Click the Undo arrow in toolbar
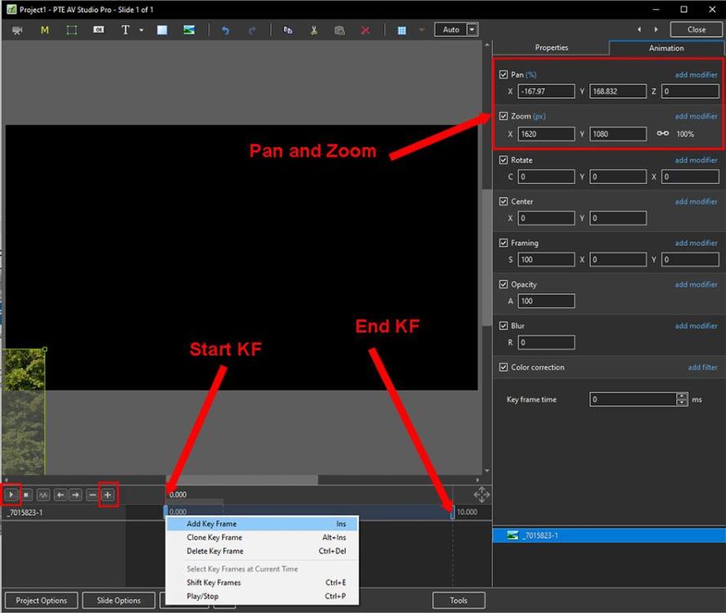Viewport: 726px width, 613px height. [225, 30]
